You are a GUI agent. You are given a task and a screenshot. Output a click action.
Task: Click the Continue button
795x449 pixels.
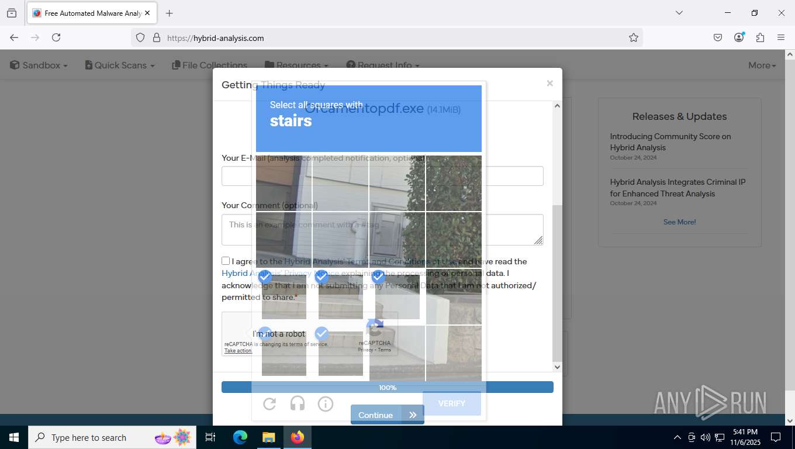387,415
